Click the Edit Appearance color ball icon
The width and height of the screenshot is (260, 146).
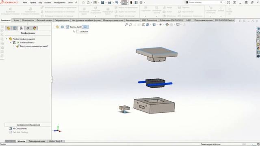pos(167,25)
